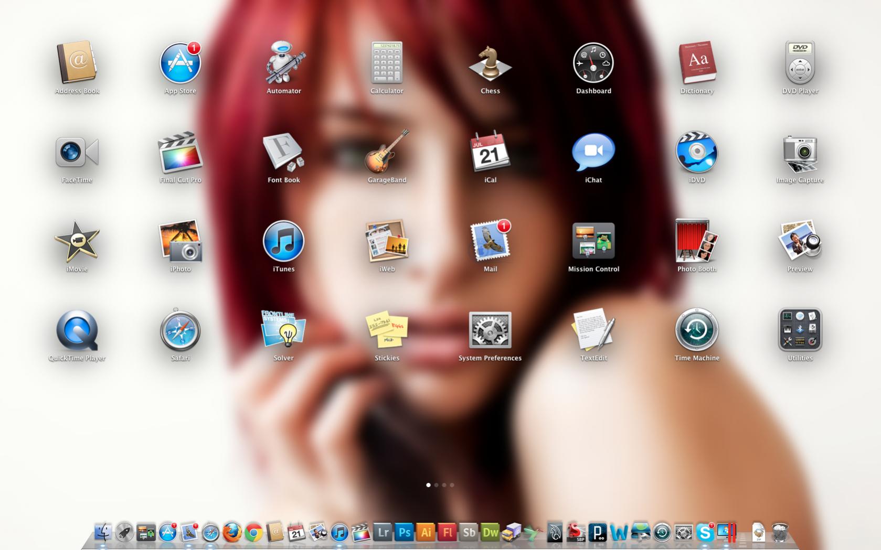This screenshot has height=550, width=881.
Task: Open Mail from the Dock
Action: [x=189, y=532]
